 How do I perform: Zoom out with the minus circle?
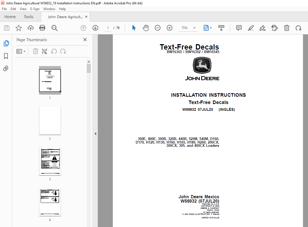(x=158, y=28)
